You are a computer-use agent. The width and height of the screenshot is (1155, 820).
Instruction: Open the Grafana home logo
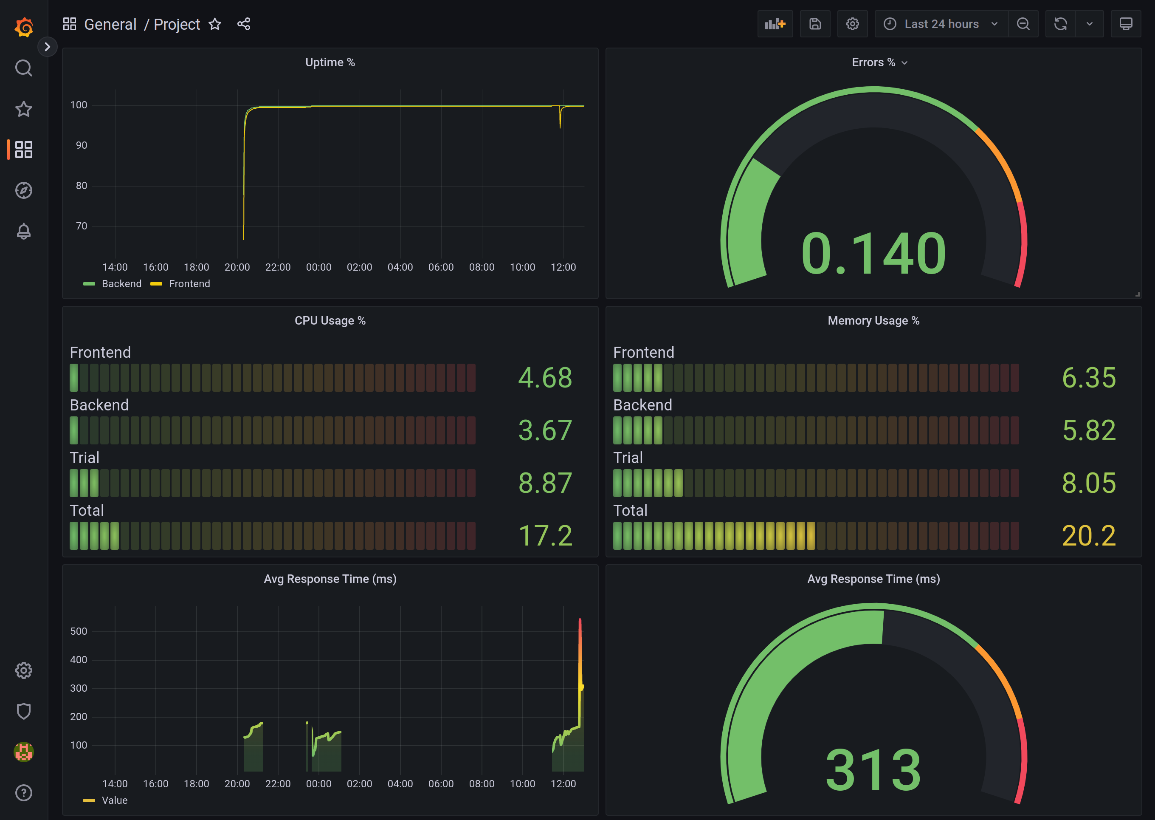pyautogui.click(x=24, y=26)
